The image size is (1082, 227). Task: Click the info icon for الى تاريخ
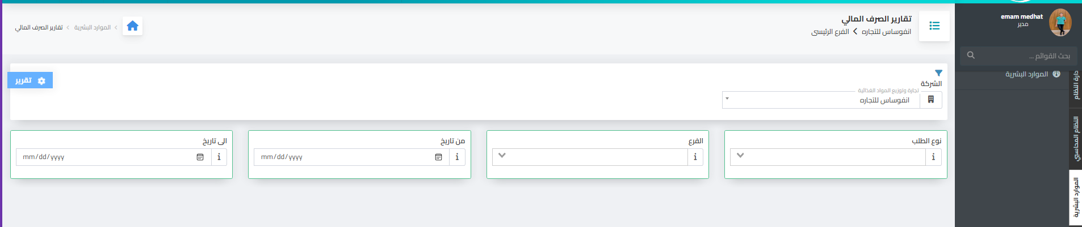coord(219,157)
